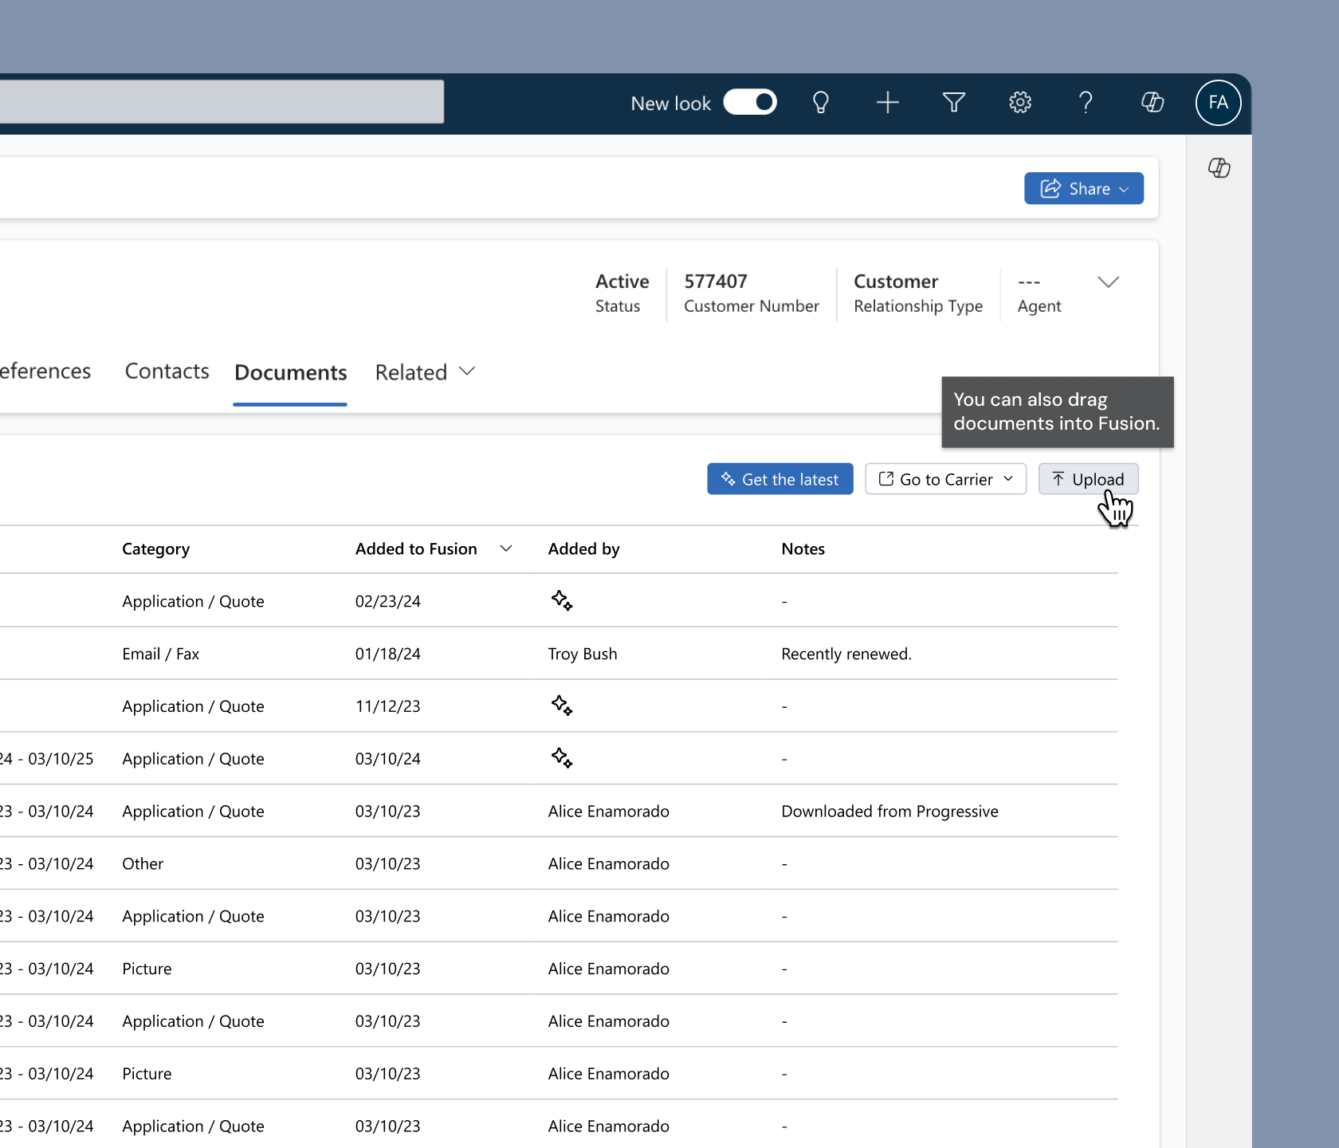1339x1148 pixels.
Task: Open the help question mark icon
Action: (1086, 103)
